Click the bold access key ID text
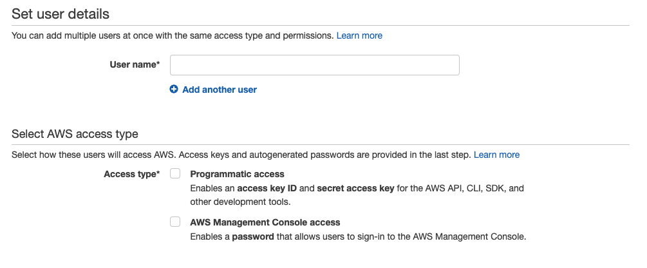This screenshot has width=647, height=268. (x=263, y=189)
